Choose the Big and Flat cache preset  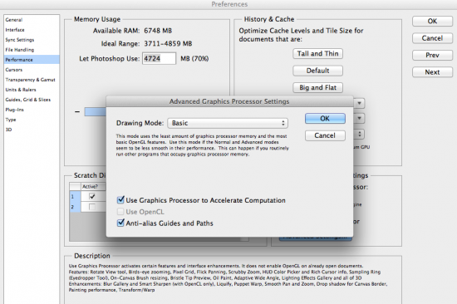click(x=317, y=87)
